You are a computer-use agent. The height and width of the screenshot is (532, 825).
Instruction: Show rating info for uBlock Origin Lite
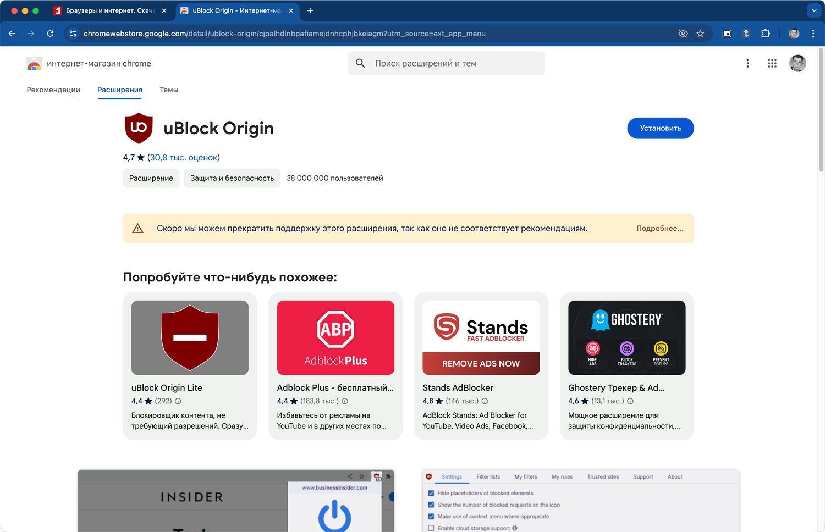(x=178, y=401)
